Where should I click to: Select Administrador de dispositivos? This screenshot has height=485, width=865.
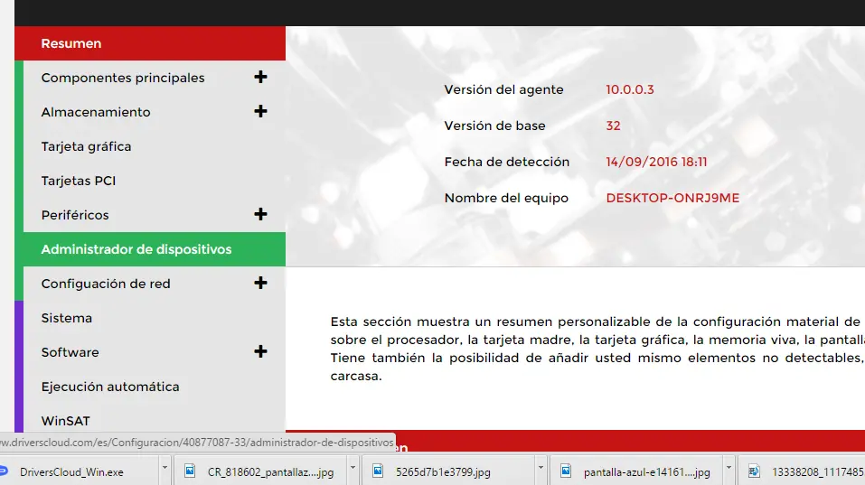(x=155, y=249)
